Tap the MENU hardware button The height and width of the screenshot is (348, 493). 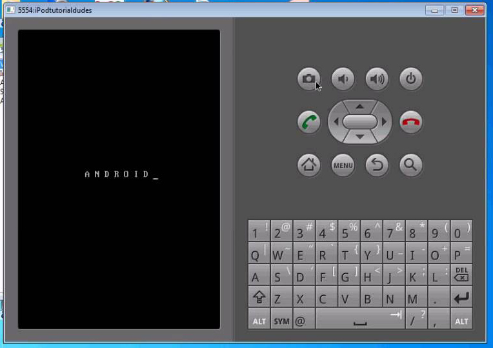pos(343,165)
